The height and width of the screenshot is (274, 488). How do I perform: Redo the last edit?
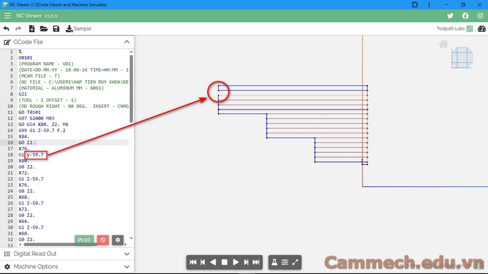point(18,29)
